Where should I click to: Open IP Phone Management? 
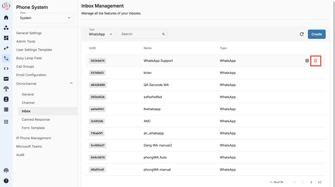pos(34,138)
